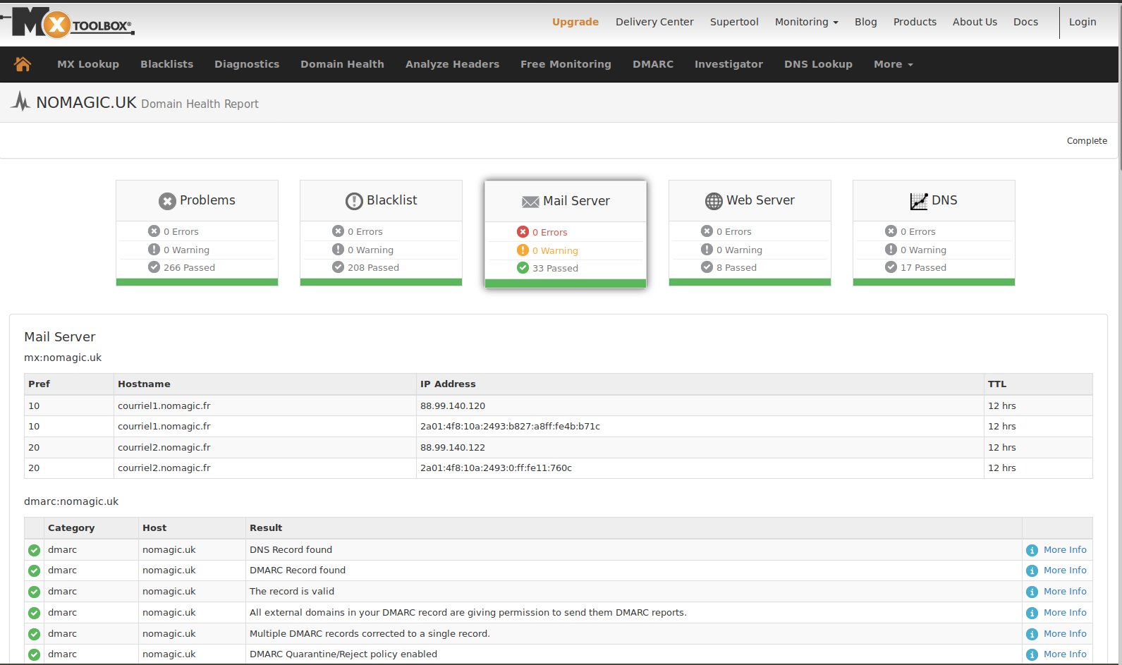Open Free Monitoring page
The image size is (1122, 665).
pos(566,64)
